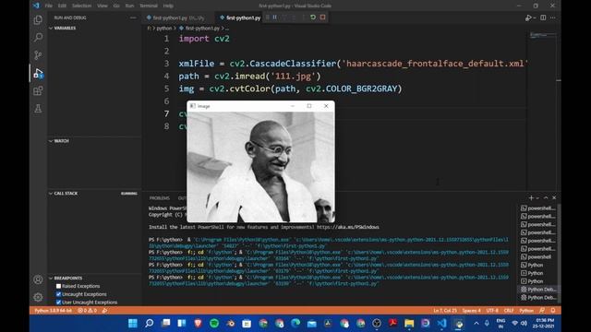The image size is (591, 332).
Task: Collapse the Watch section
Action: 51,141
